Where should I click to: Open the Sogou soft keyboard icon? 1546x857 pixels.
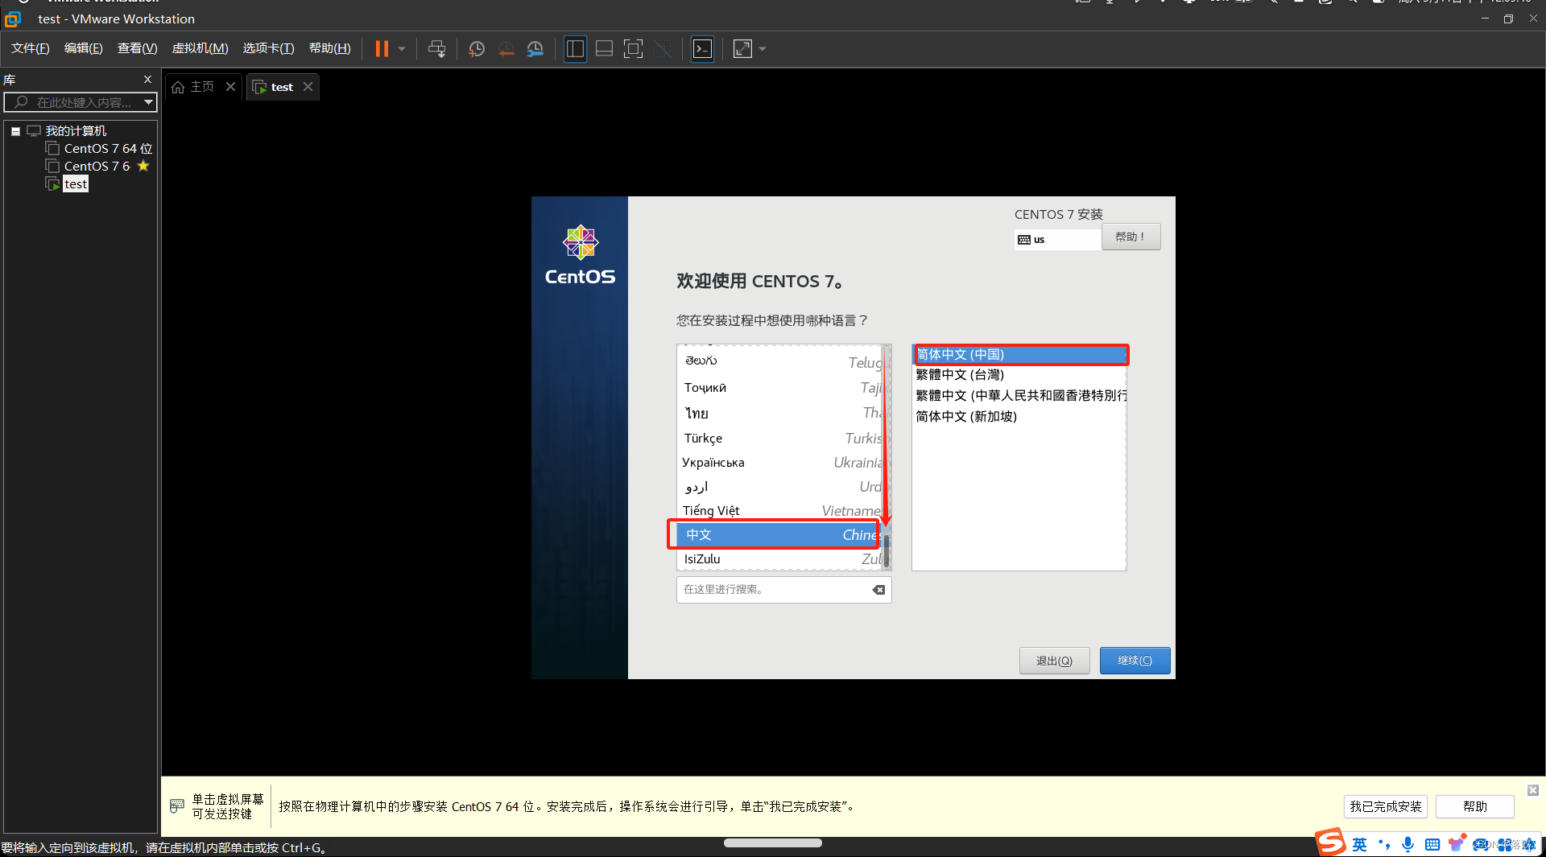point(1432,844)
